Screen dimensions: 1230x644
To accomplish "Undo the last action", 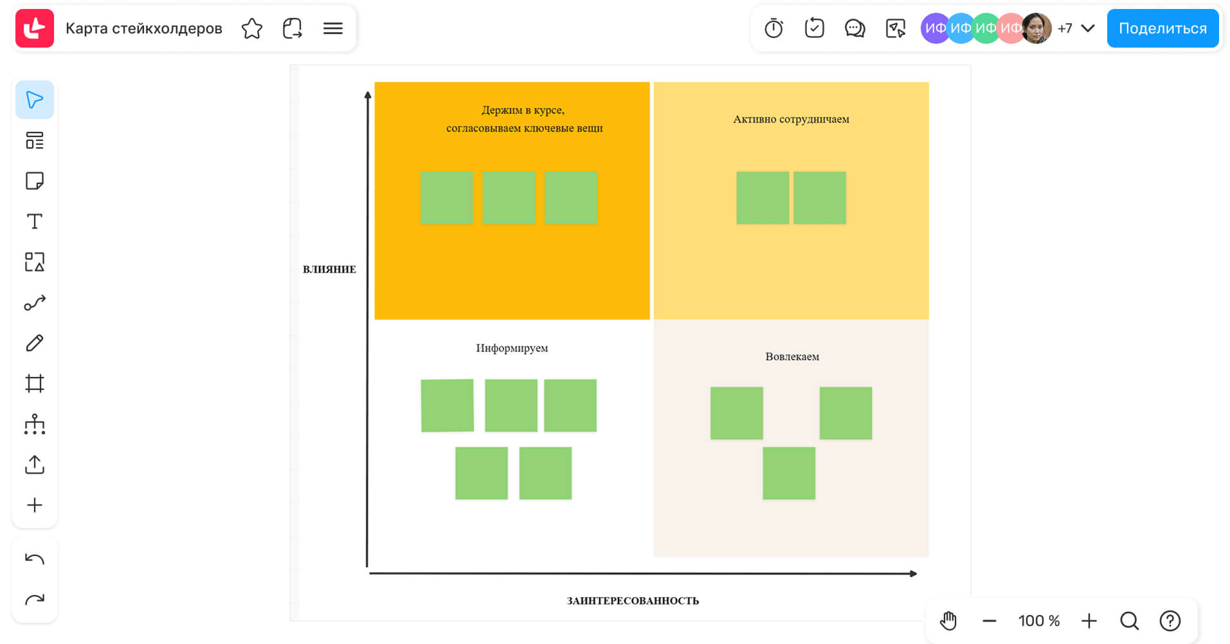I will pyautogui.click(x=34, y=559).
